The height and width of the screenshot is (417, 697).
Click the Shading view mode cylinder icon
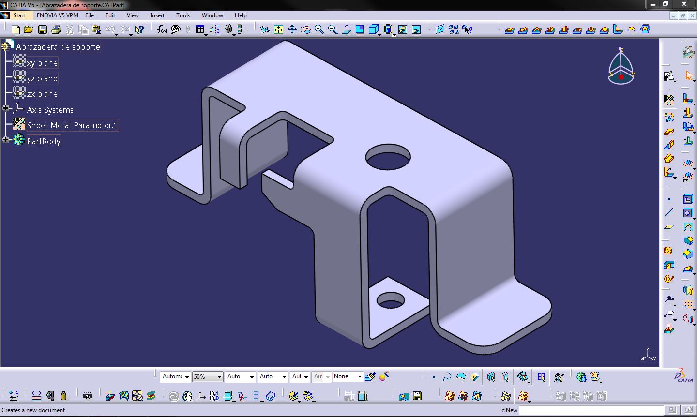(387, 30)
